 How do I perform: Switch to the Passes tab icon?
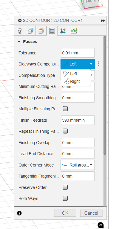point(52,31)
